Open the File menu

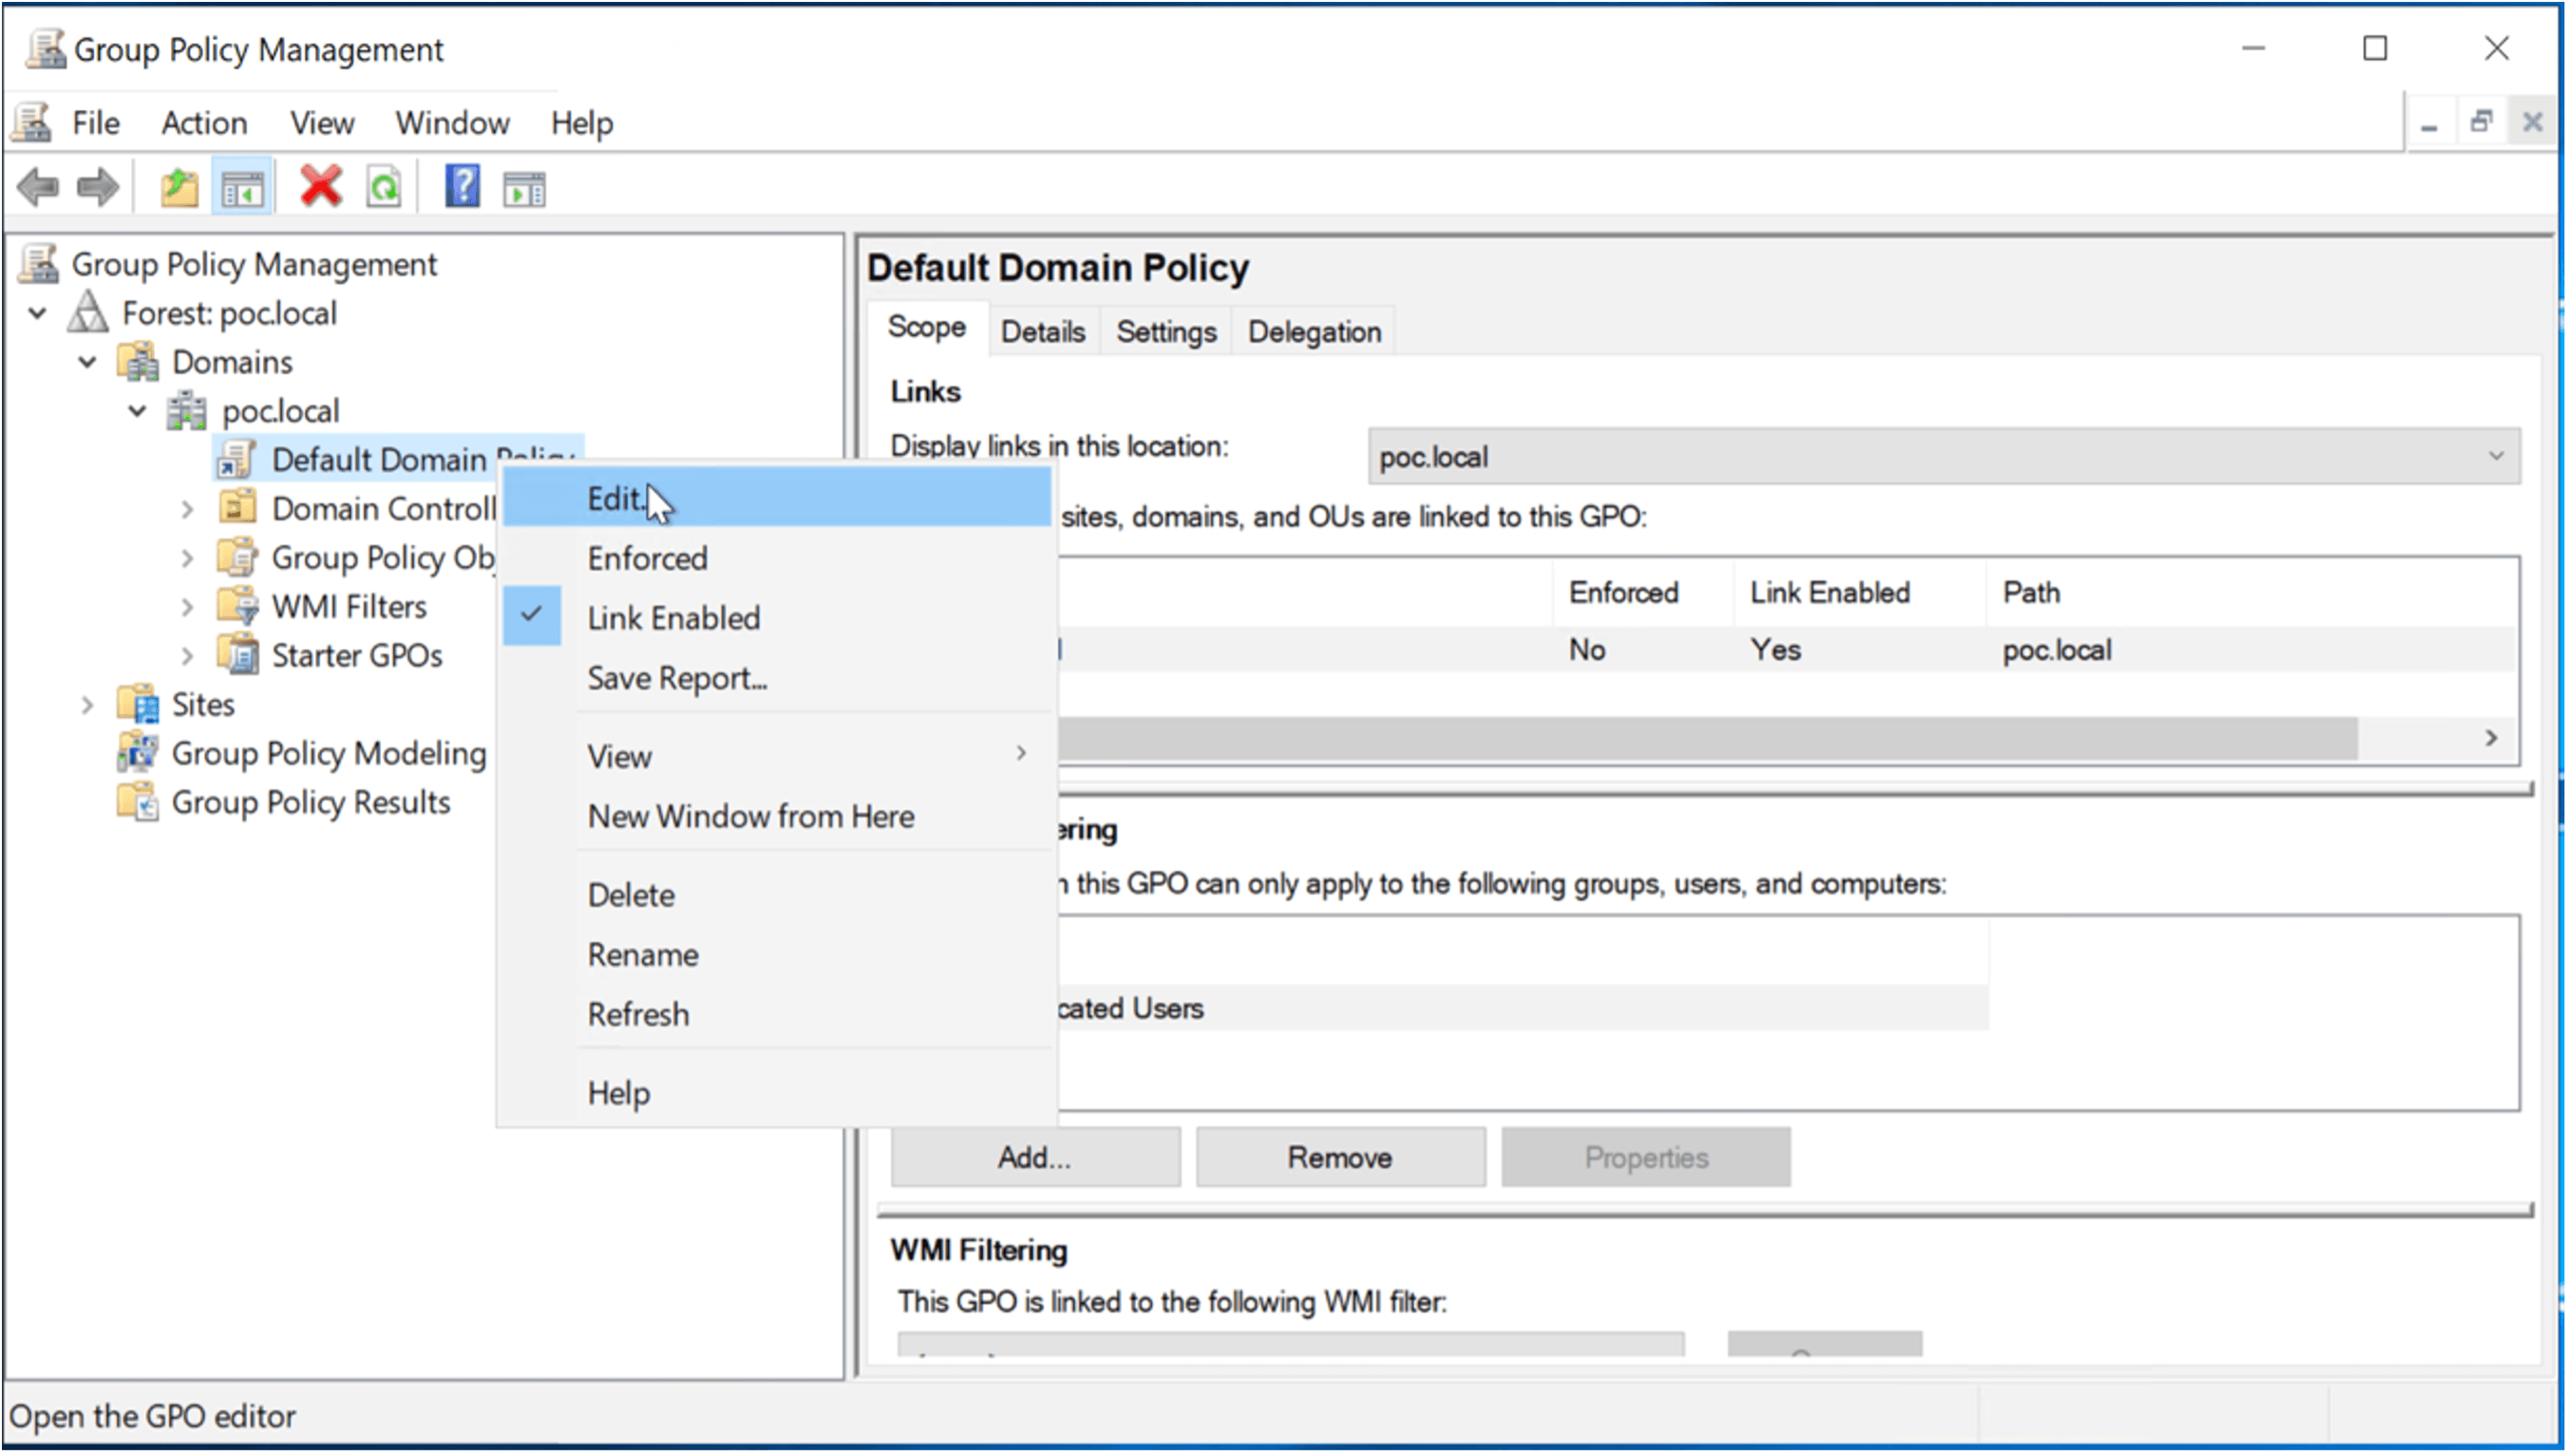tap(96, 123)
